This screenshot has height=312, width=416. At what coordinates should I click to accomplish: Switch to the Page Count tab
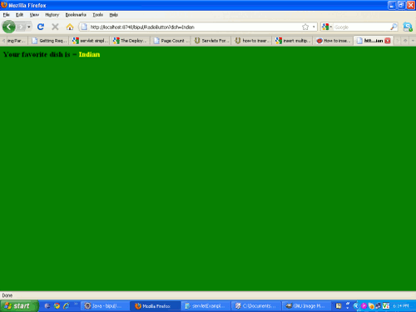[171, 41]
